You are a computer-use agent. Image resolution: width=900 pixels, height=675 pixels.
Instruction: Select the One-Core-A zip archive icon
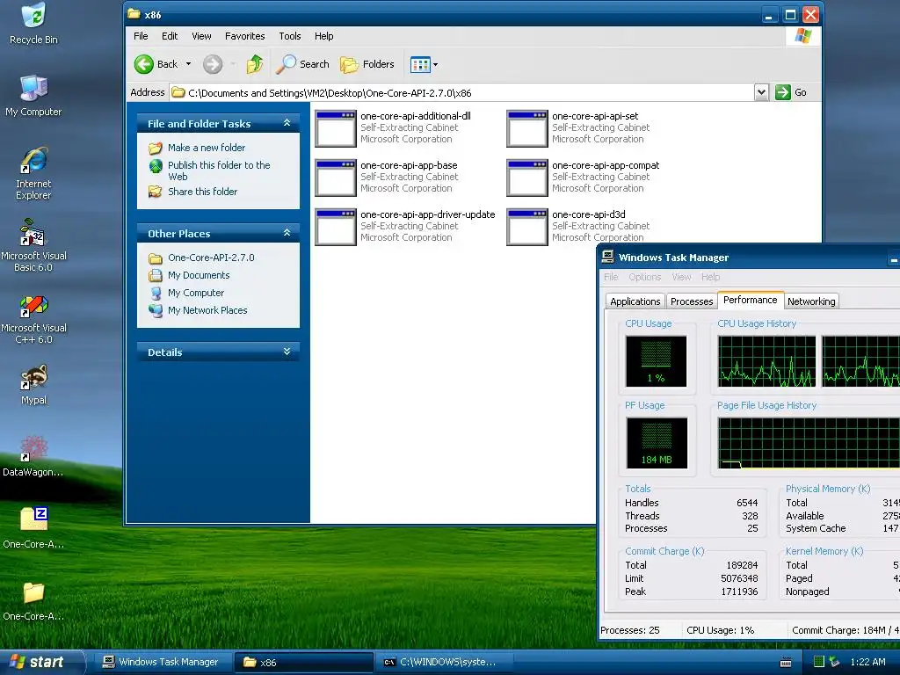(x=33, y=527)
